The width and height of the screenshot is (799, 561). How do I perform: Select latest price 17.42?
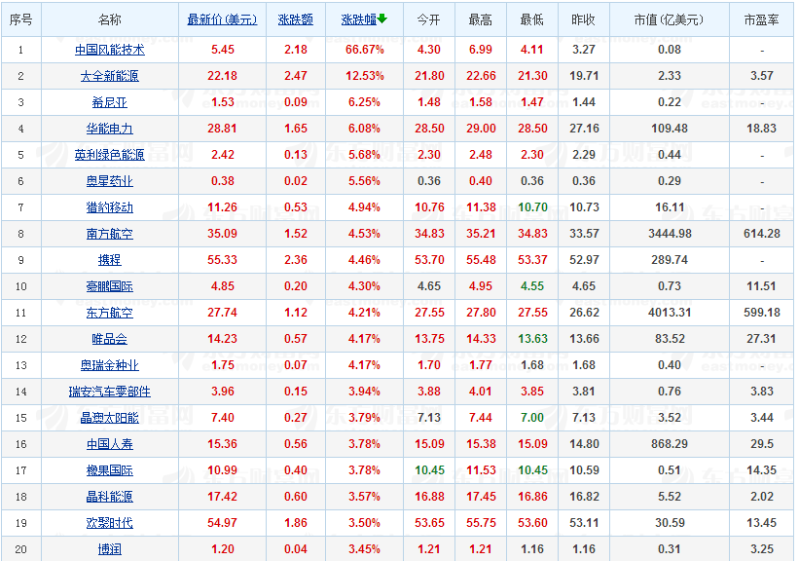[222, 497]
